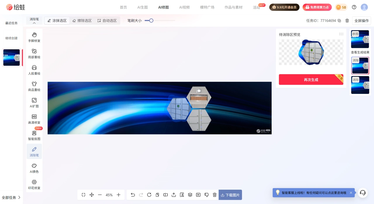Viewport: 374px width, 204px height.
Task: Open the grid options on 待消除区预览
Action: click(341, 34)
